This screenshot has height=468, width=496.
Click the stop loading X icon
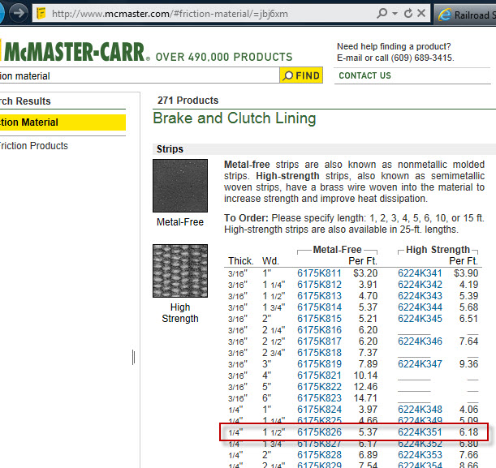pyautogui.click(x=421, y=13)
